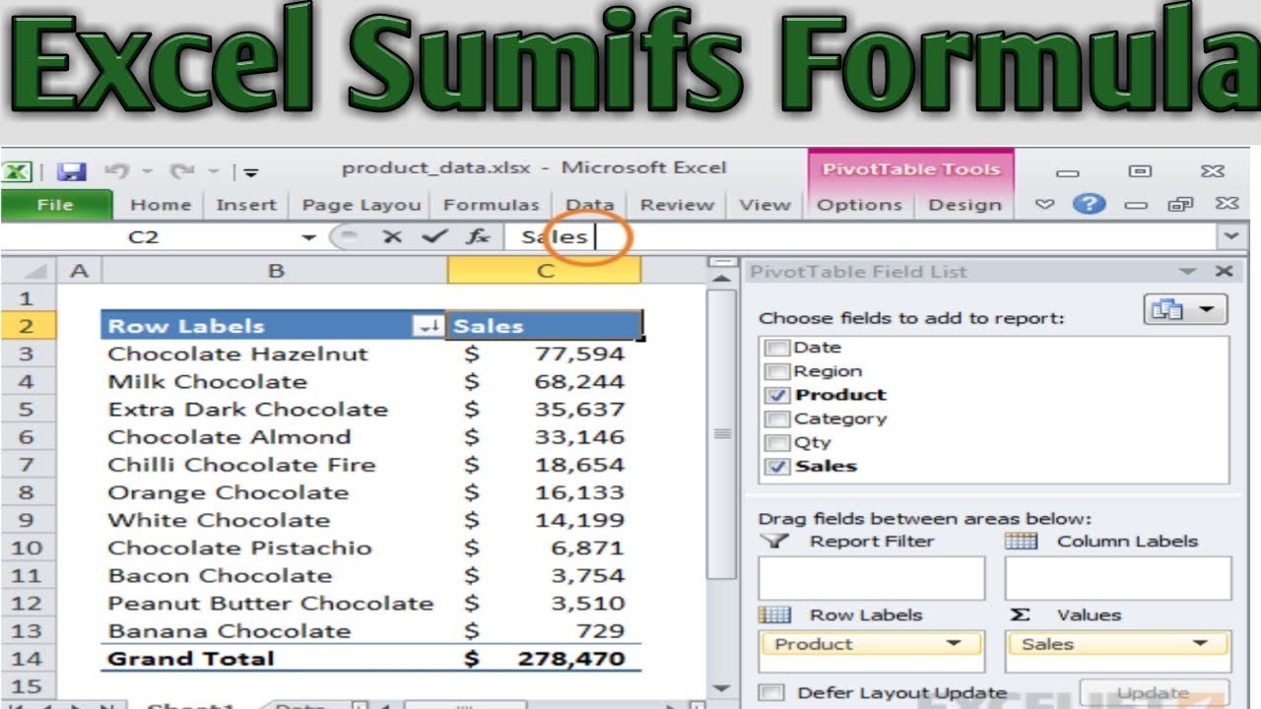Switch to the Insert ribbon tab

tap(246, 205)
